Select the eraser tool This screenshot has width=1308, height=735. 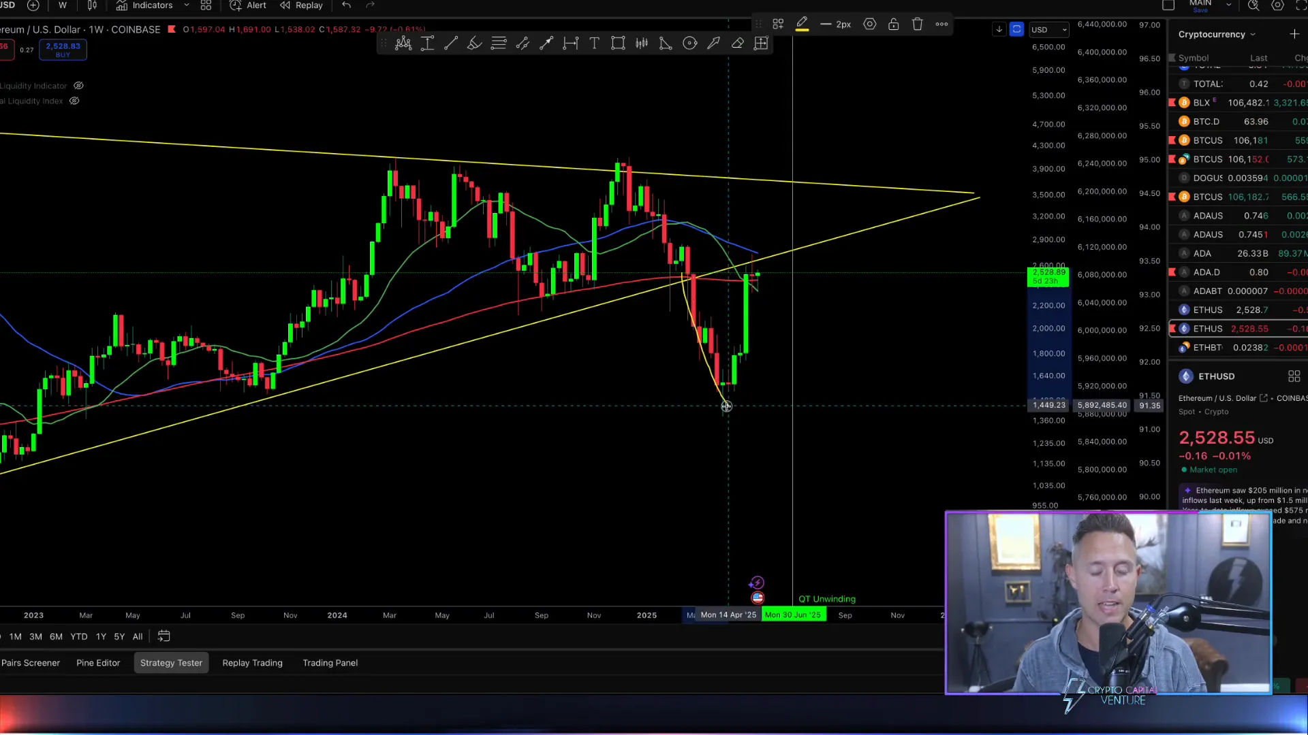[x=738, y=44]
